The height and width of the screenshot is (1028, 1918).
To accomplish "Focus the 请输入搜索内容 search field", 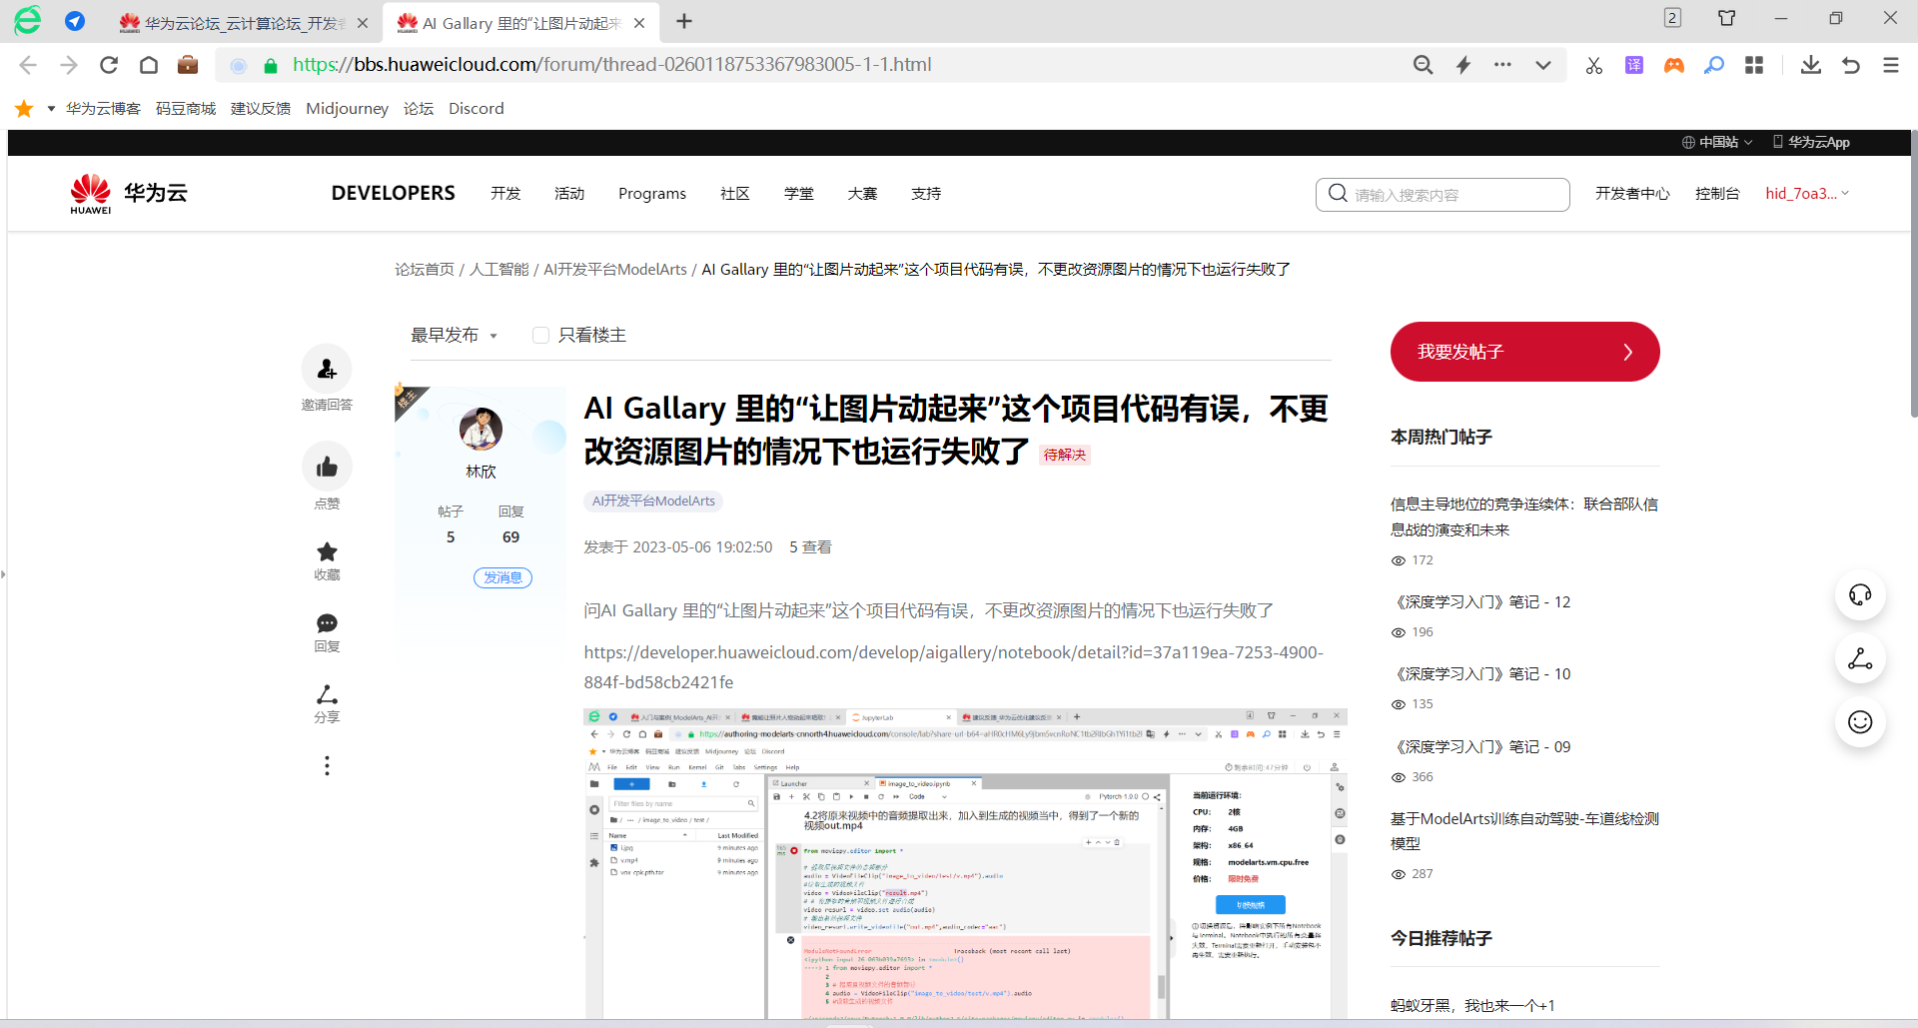I will point(1442,195).
